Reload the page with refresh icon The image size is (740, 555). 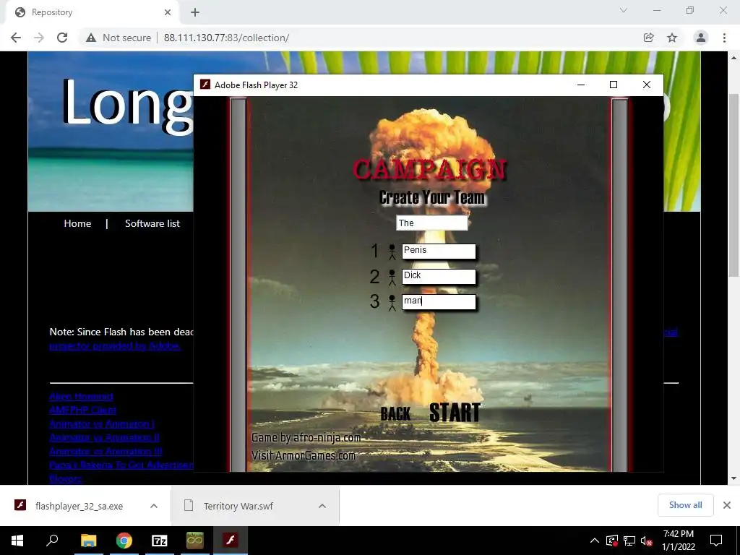click(x=62, y=38)
